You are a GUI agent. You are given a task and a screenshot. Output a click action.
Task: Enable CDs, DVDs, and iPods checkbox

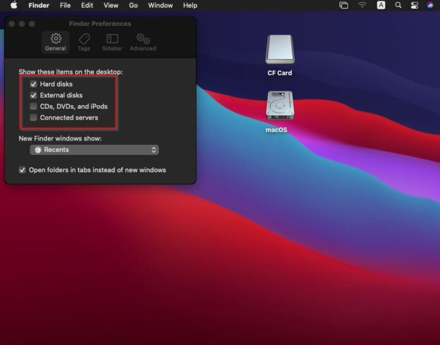[x=34, y=106]
